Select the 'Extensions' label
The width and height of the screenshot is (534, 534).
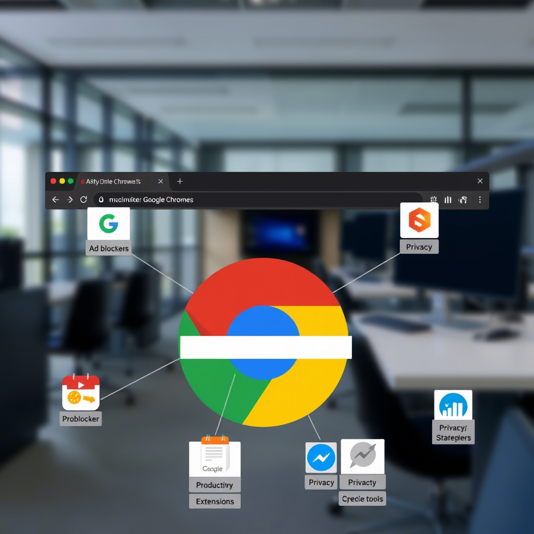pyautogui.click(x=215, y=501)
